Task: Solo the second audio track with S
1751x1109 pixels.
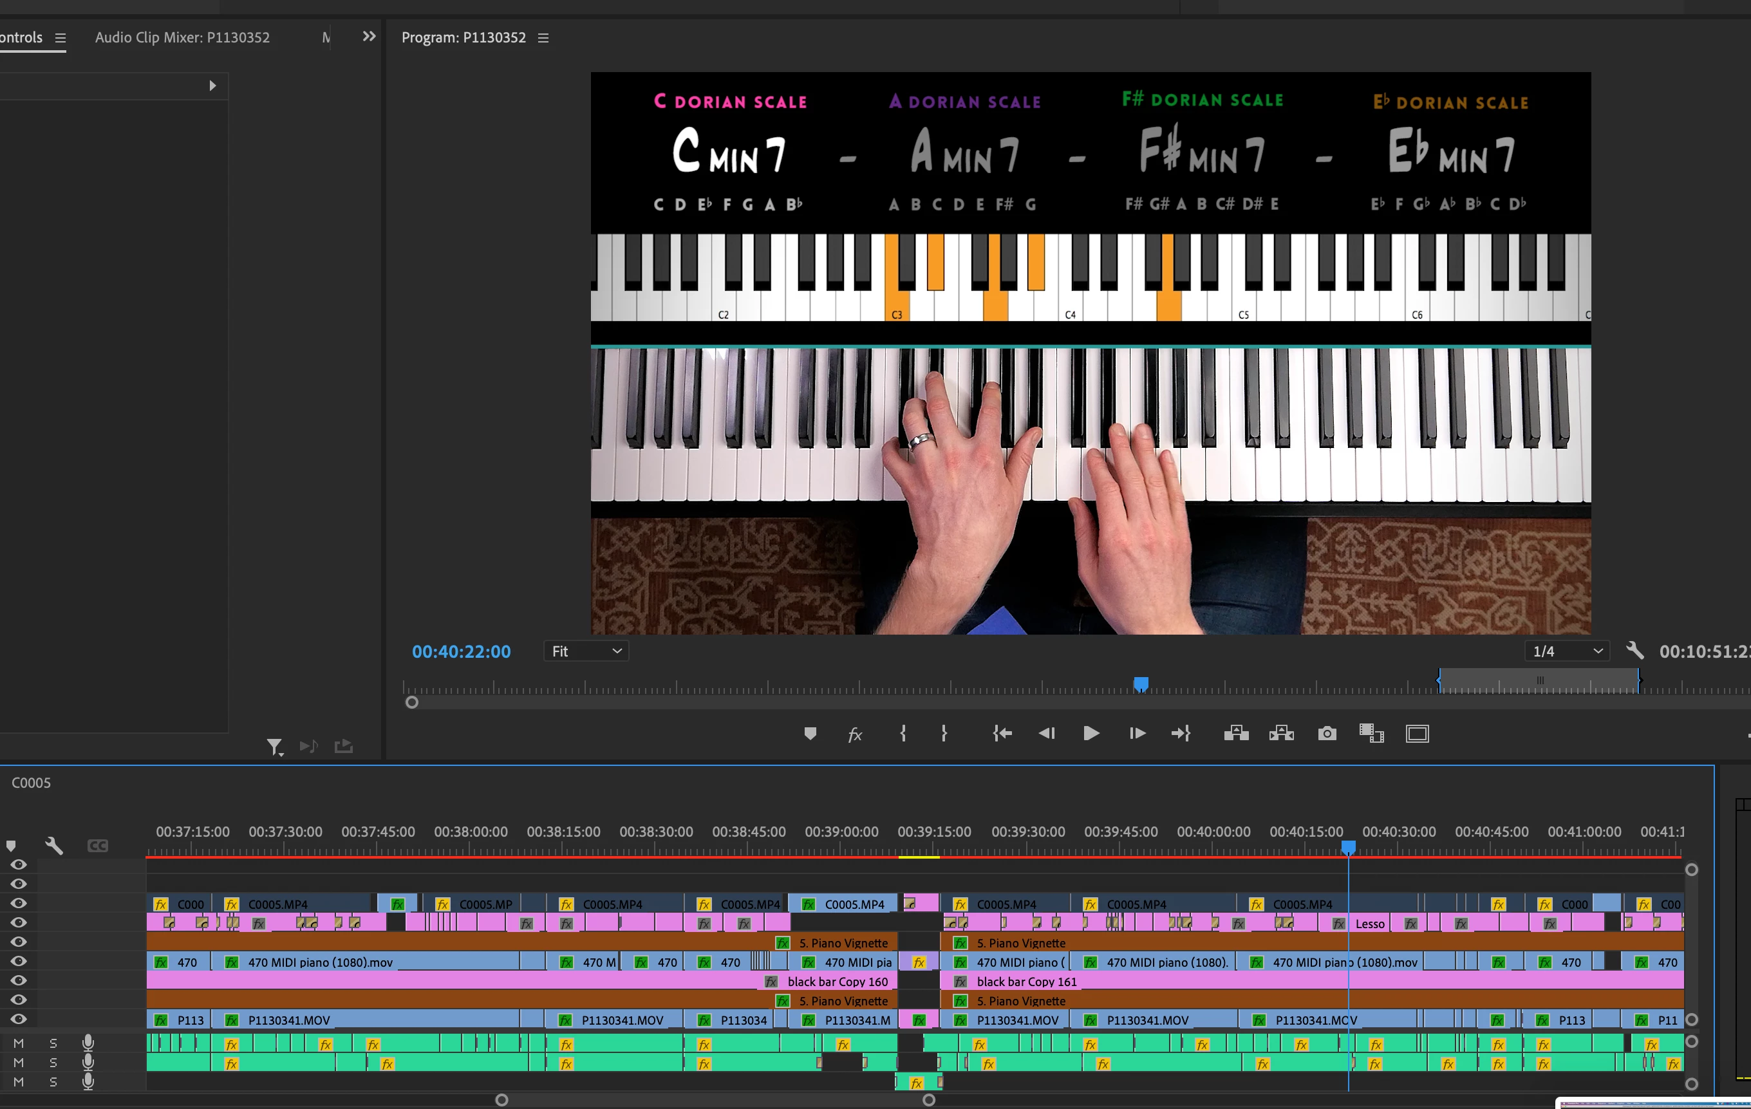Action: pyautogui.click(x=53, y=1062)
